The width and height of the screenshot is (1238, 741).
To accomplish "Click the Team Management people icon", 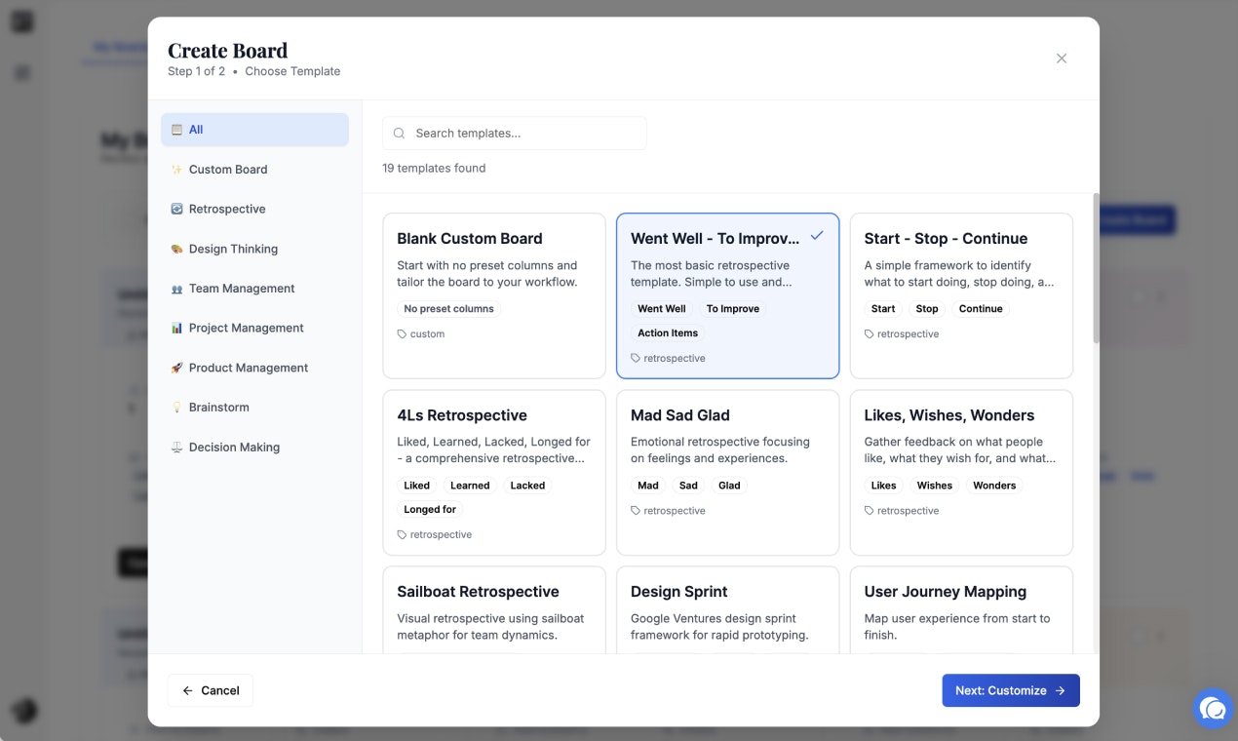I will [178, 288].
